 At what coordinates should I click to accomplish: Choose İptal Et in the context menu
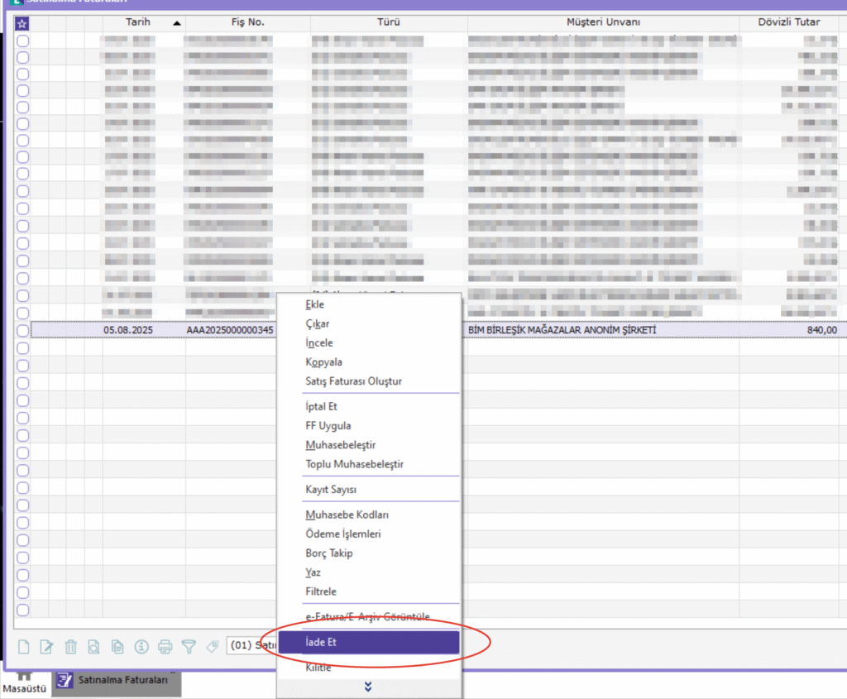tap(322, 406)
